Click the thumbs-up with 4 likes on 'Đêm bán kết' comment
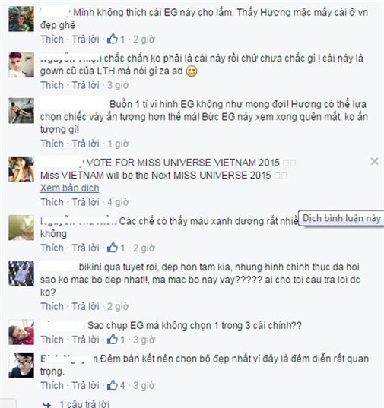Image resolution: width=384 pixels, height=408 pixels. point(113,385)
